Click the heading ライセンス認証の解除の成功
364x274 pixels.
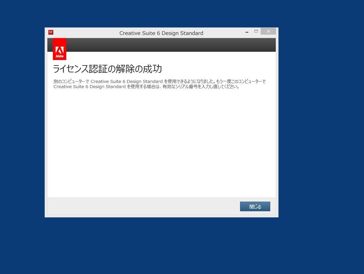pos(107,69)
